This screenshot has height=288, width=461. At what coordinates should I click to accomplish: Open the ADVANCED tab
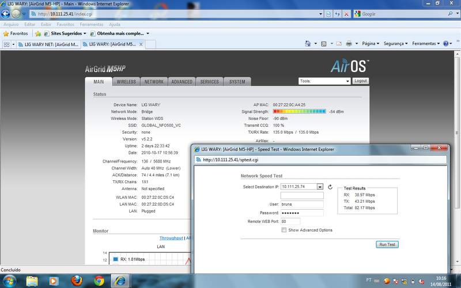(182, 82)
